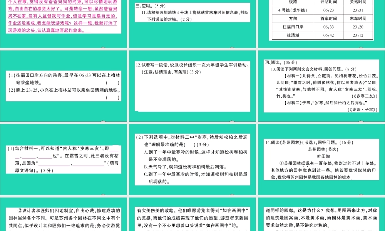This screenshot has width=385, height=231.
Task: Click option C 到了一年中最寒冷的时候,才知道
Action: tap(196, 178)
